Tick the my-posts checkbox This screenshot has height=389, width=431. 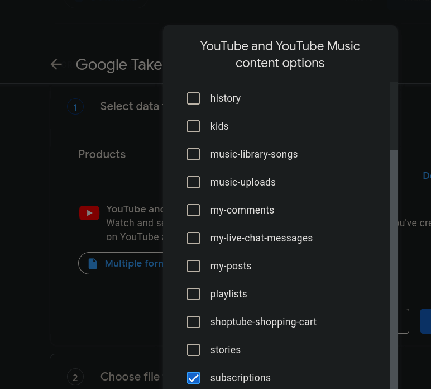point(193,266)
